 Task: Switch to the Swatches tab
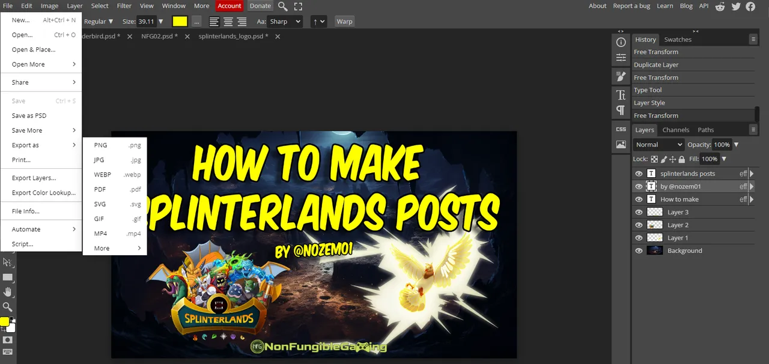(x=678, y=40)
